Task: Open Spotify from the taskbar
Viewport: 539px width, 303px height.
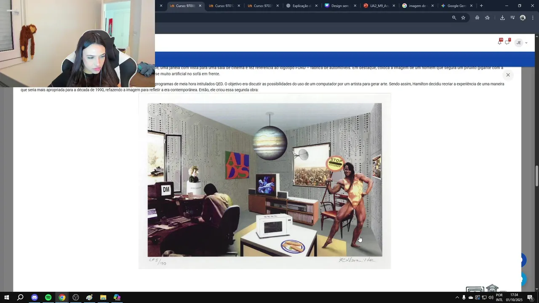Action: pos(48,298)
